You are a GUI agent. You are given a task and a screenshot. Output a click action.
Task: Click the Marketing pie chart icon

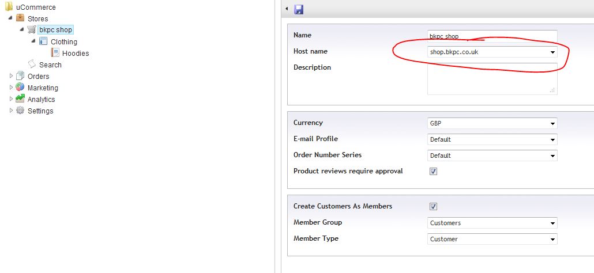pyautogui.click(x=20, y=88)
